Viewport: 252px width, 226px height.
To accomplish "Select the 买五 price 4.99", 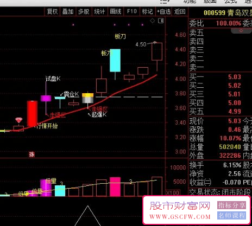I will 235,112.
